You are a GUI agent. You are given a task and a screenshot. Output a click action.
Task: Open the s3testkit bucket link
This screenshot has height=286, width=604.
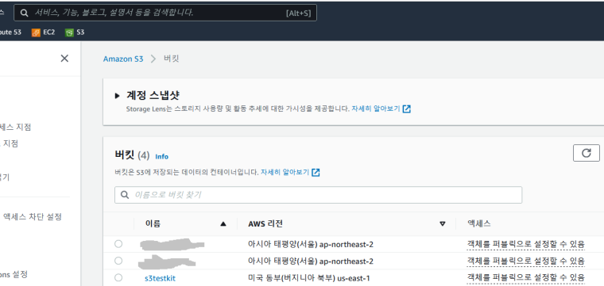(x=160, y=278)
